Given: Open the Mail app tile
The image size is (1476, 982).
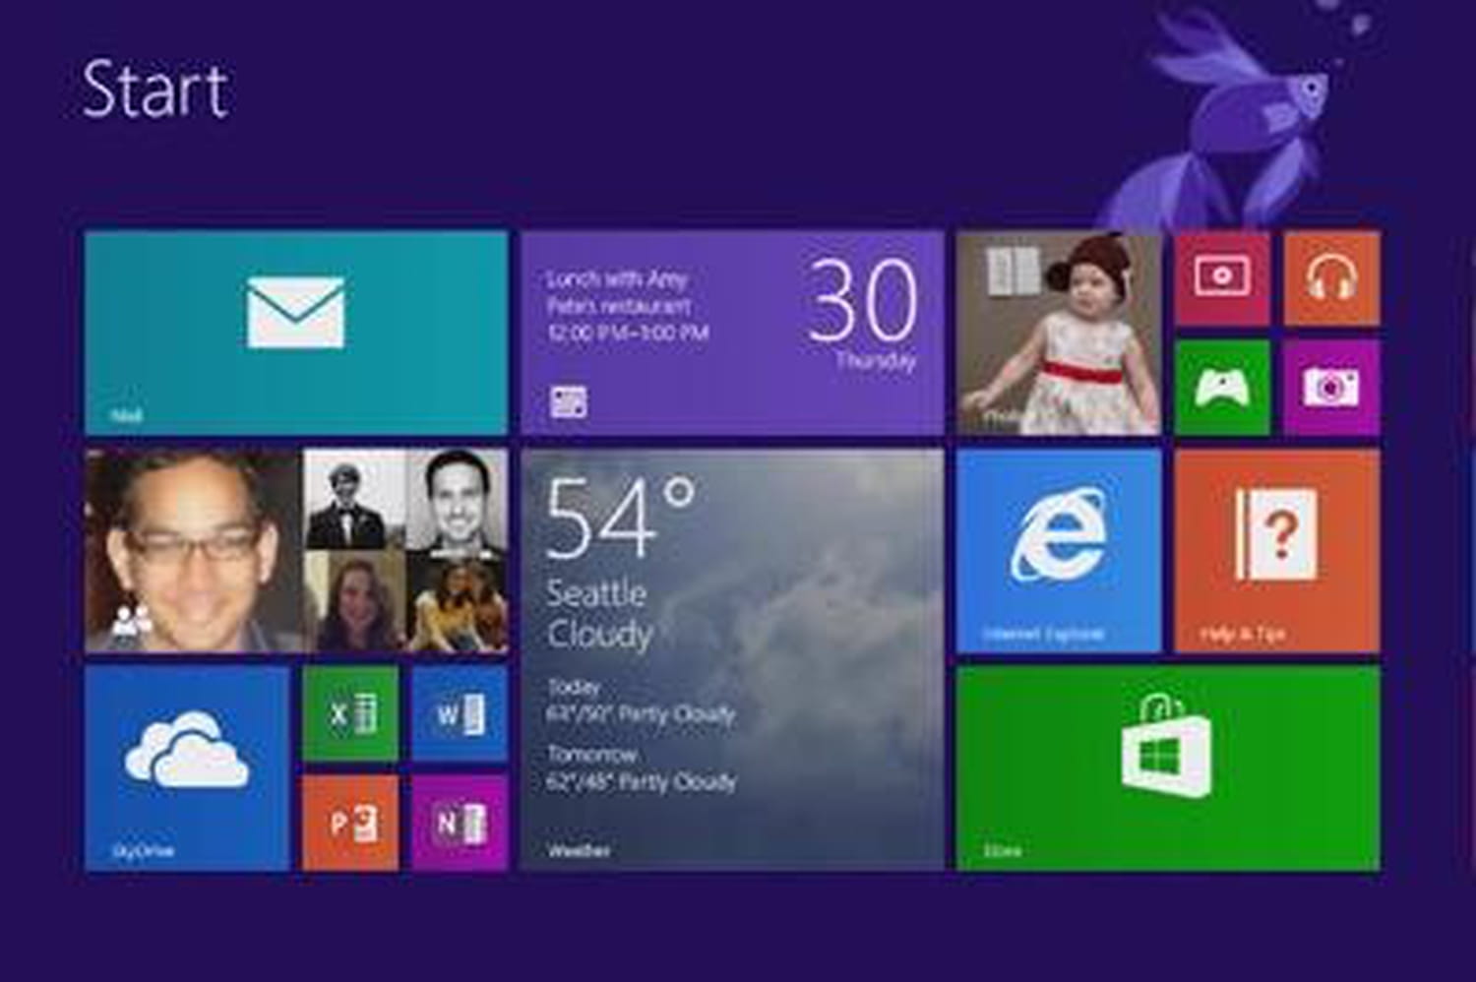Looking at the screenshot, I should (295, 332).
